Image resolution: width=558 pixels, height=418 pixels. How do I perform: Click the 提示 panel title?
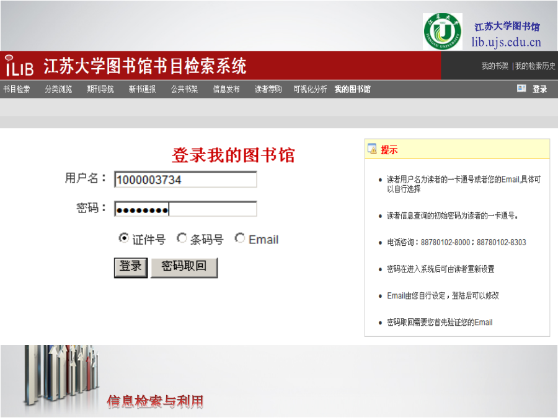389,150
